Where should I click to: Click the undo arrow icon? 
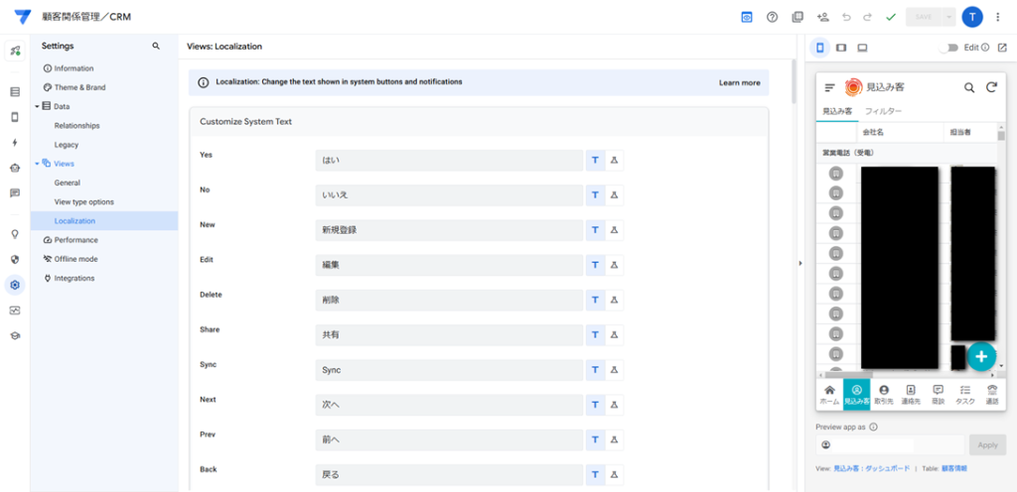coord(846,18)
